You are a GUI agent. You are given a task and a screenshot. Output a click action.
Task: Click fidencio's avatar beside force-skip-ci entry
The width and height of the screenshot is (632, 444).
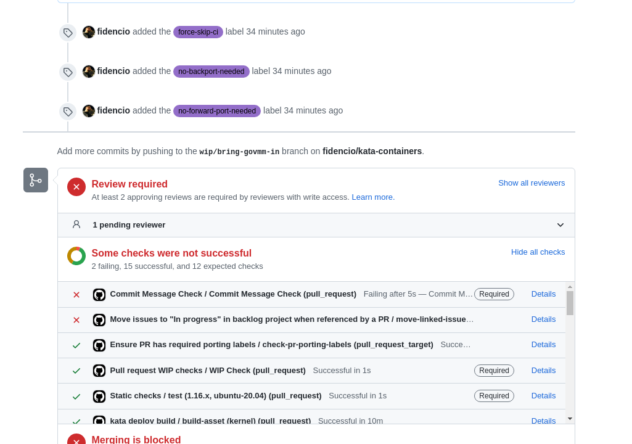tap(89, 31)
